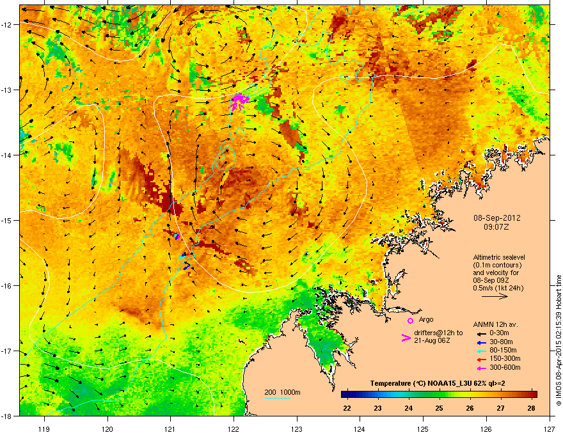Viewport: 563px width, 435px height.
Task: Click the 150-300m depth label
Action: (505, 358)
